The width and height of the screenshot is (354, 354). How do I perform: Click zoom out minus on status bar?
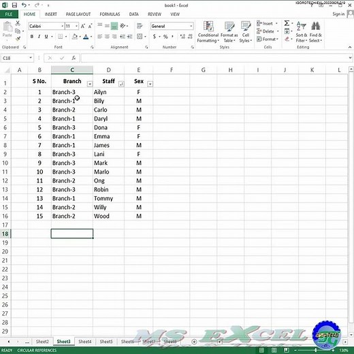[295, 350]
